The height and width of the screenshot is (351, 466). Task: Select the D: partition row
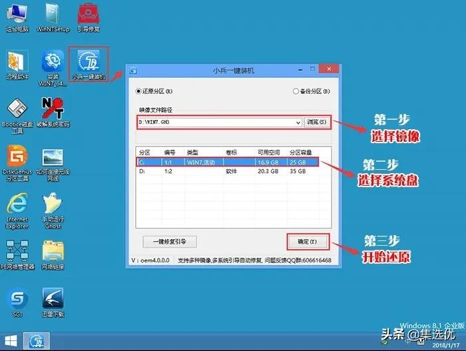click(228, 171)
